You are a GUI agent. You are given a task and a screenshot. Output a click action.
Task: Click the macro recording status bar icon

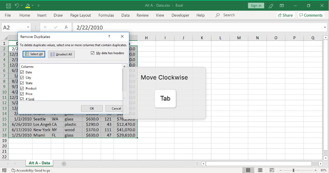tap(4, 170)
